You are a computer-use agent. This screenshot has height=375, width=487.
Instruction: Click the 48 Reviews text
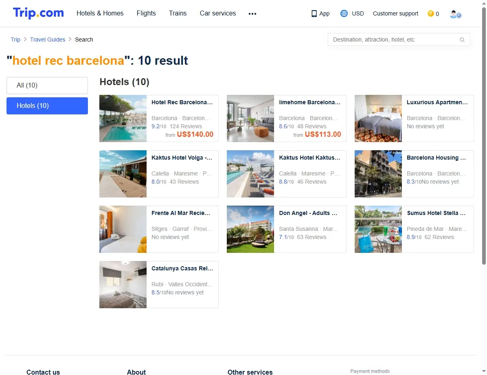pos(312,126)
